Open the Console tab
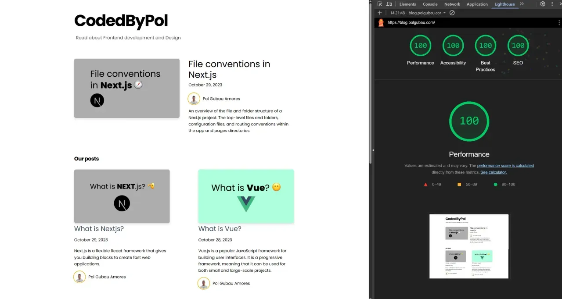Image resolution: width=562 pixels, height=299 pixels. click(x=430, y=4)
